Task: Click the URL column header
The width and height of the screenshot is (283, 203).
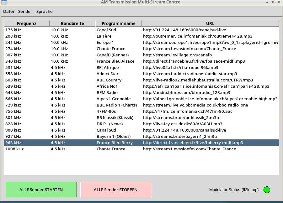Action: click(x=210, y=23)
